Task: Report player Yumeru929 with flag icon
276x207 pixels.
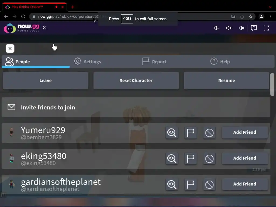Action: click(x=191, y=133)
